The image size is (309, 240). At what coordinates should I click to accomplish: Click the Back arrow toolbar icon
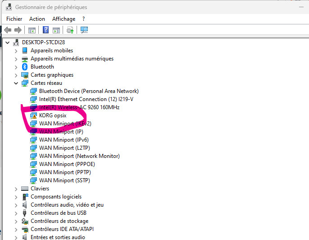(x=8, y=30)
